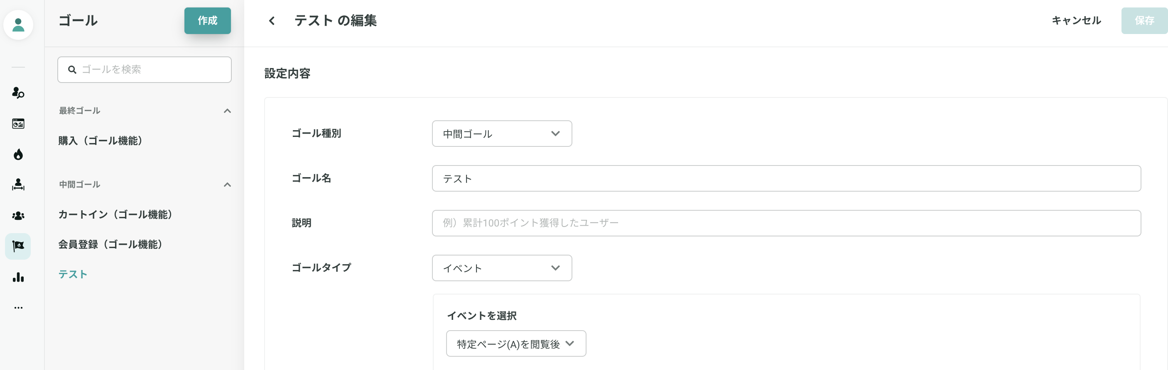
Task: Click the 最終ゴール section label
Action: pyautogui.click(x=80, y=111)
